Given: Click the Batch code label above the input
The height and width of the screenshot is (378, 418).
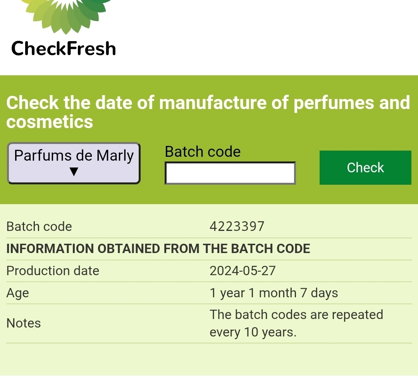Looking at the screenshot, I should [203, 152].
